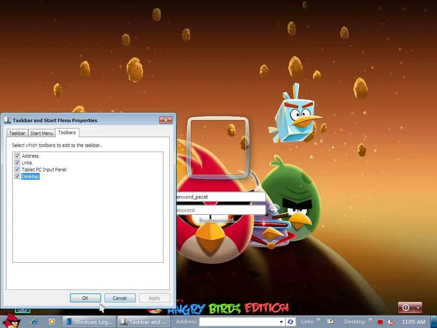Image resolution: width=437 pixels, height=328 pixels.
Task: Click the red power button icon
Action: [405, 307]
